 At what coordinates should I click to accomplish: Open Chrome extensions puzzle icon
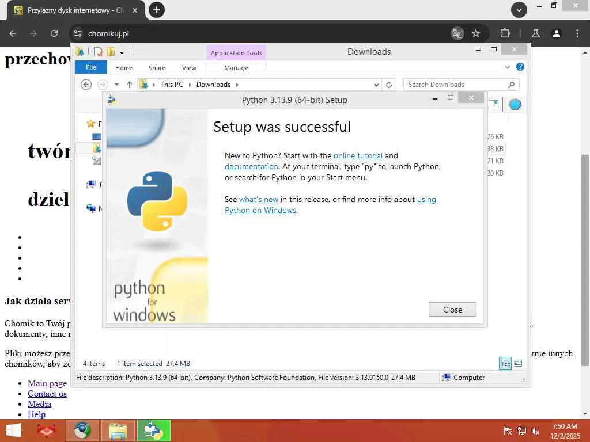(x=505, y=33)
